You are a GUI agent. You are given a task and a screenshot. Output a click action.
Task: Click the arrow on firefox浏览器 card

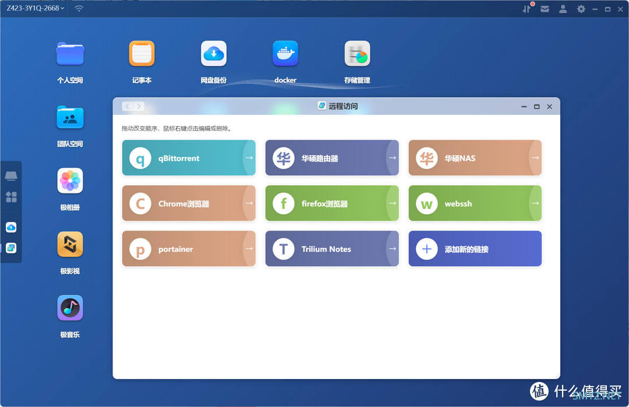(x=393, y=203)
